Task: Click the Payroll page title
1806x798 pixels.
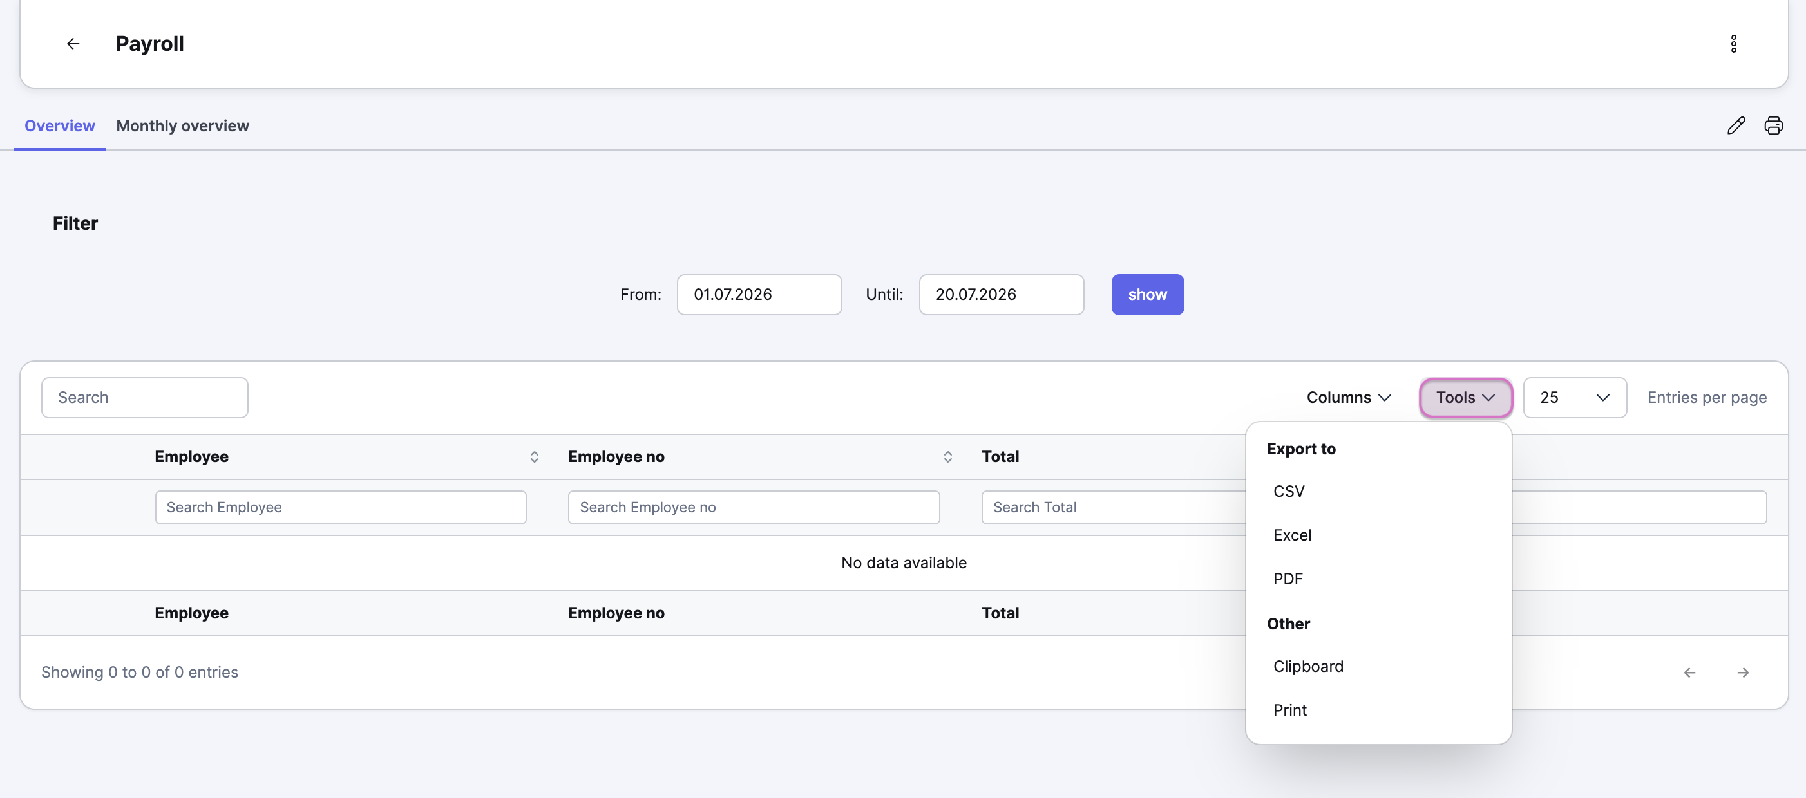Action: [149, 43]
